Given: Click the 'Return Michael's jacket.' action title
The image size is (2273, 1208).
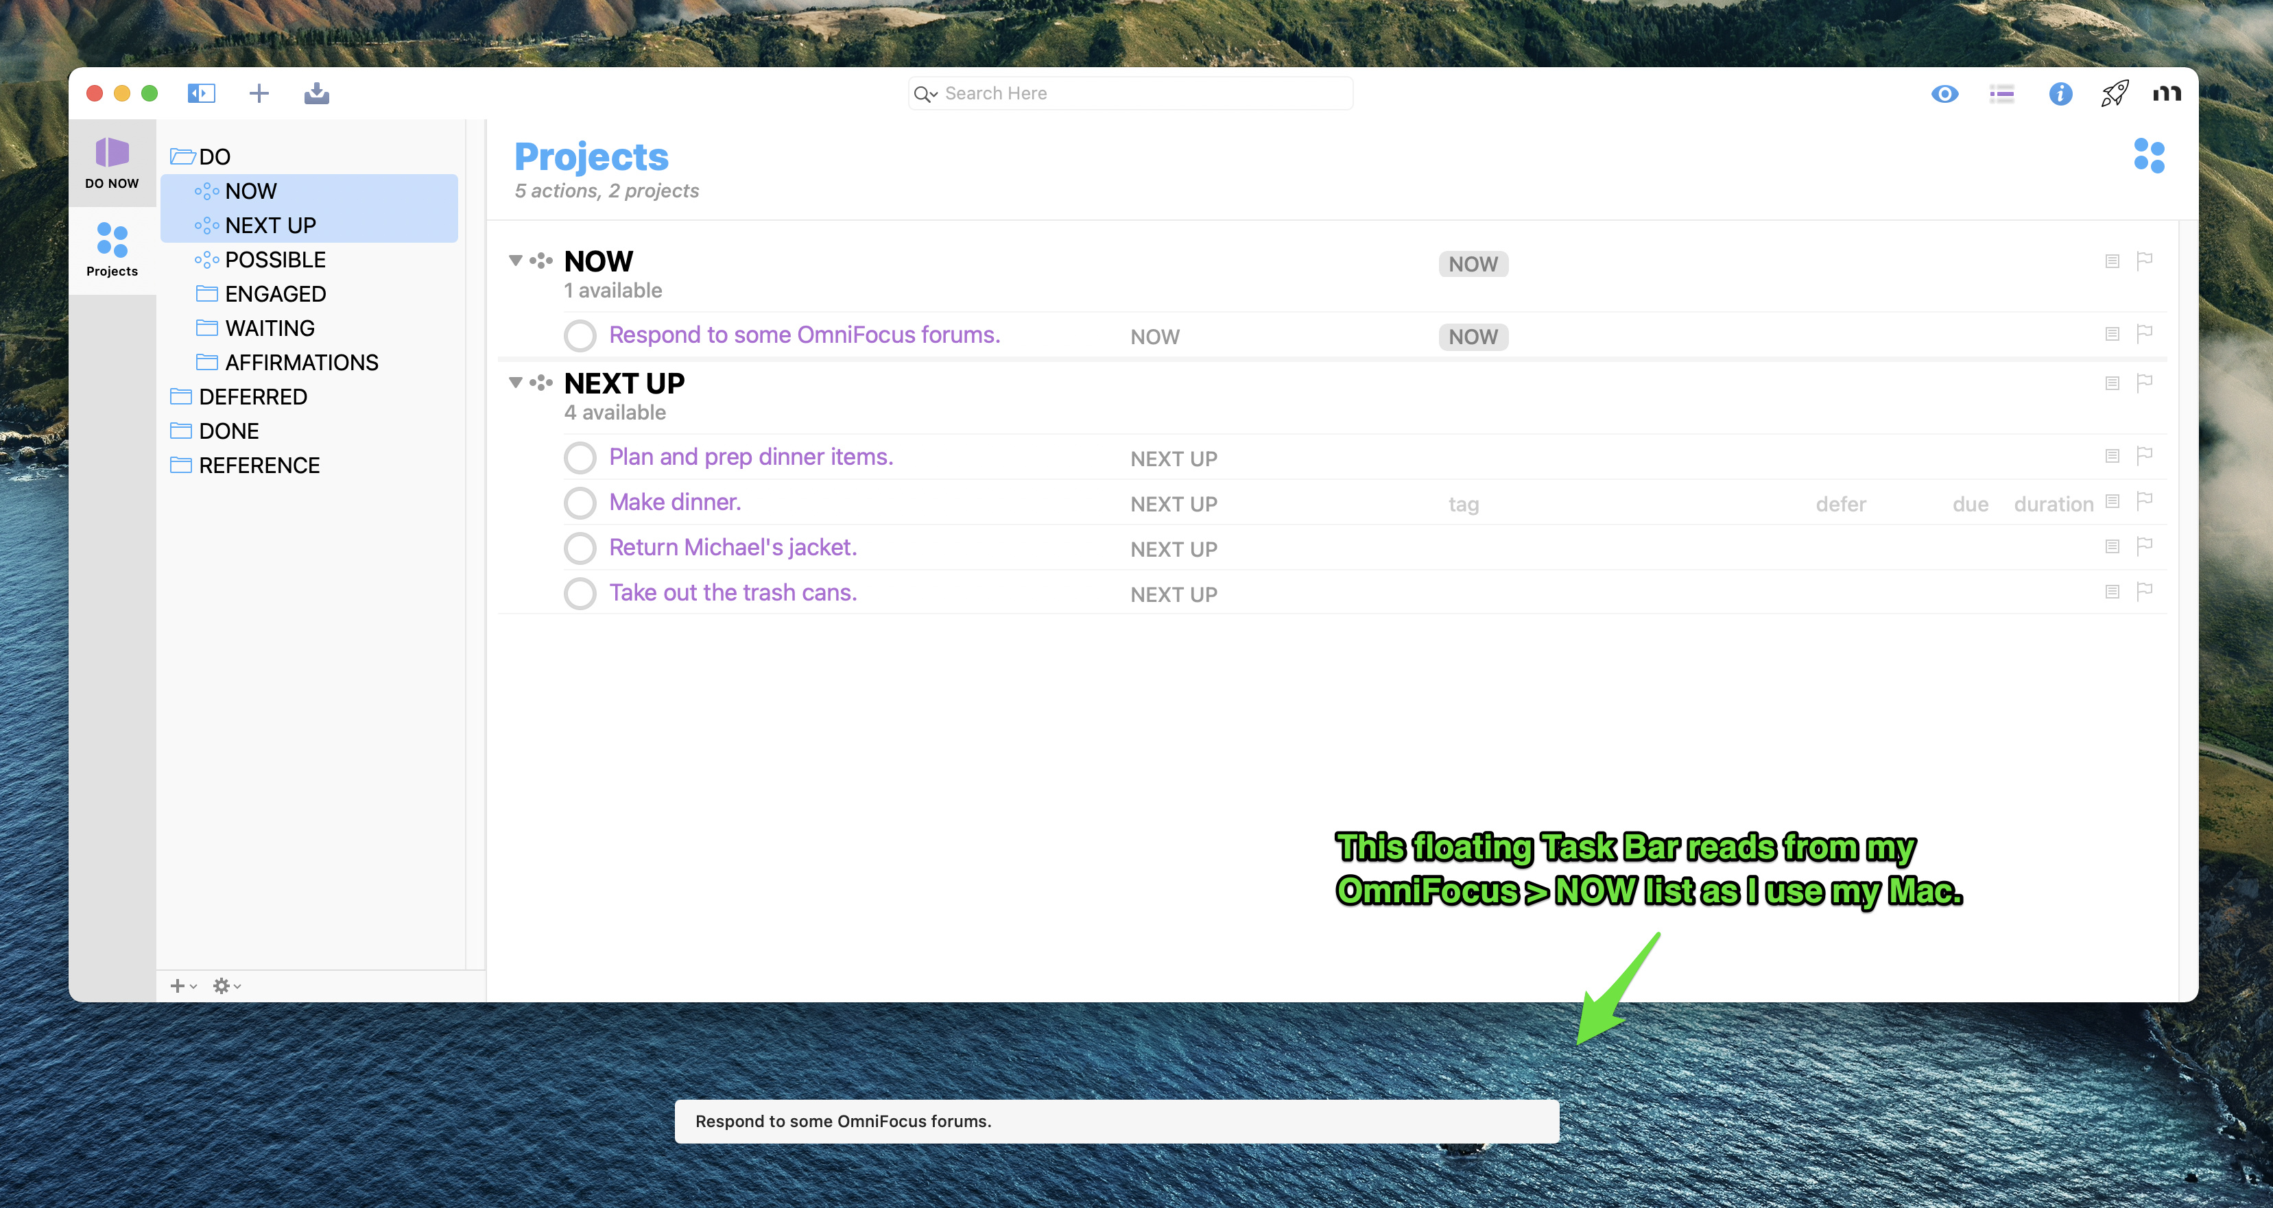Looking at the screenshot, I should click(x=733, y=548).
